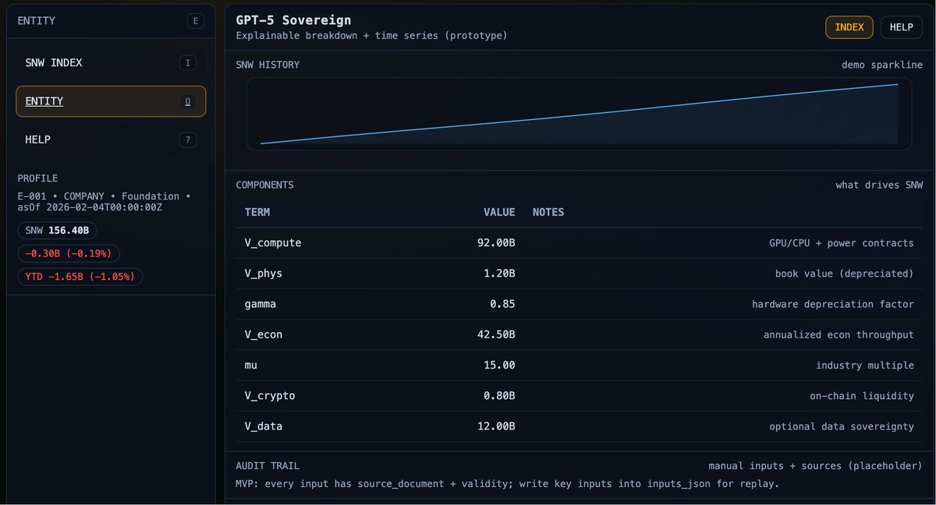Image resolution: width=936 pixels, height=505 pixels.
Task: Click the SNW 156.40B pill
Action: 57,231
